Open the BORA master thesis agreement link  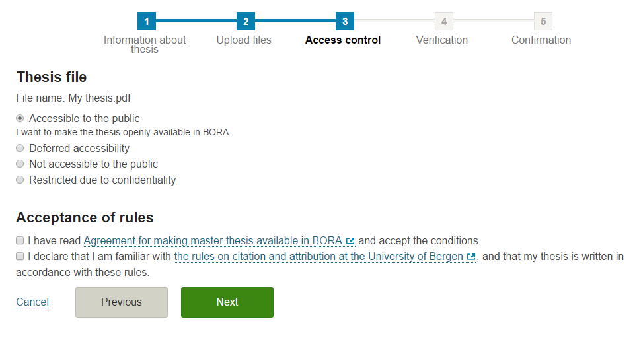pos(213,240)
